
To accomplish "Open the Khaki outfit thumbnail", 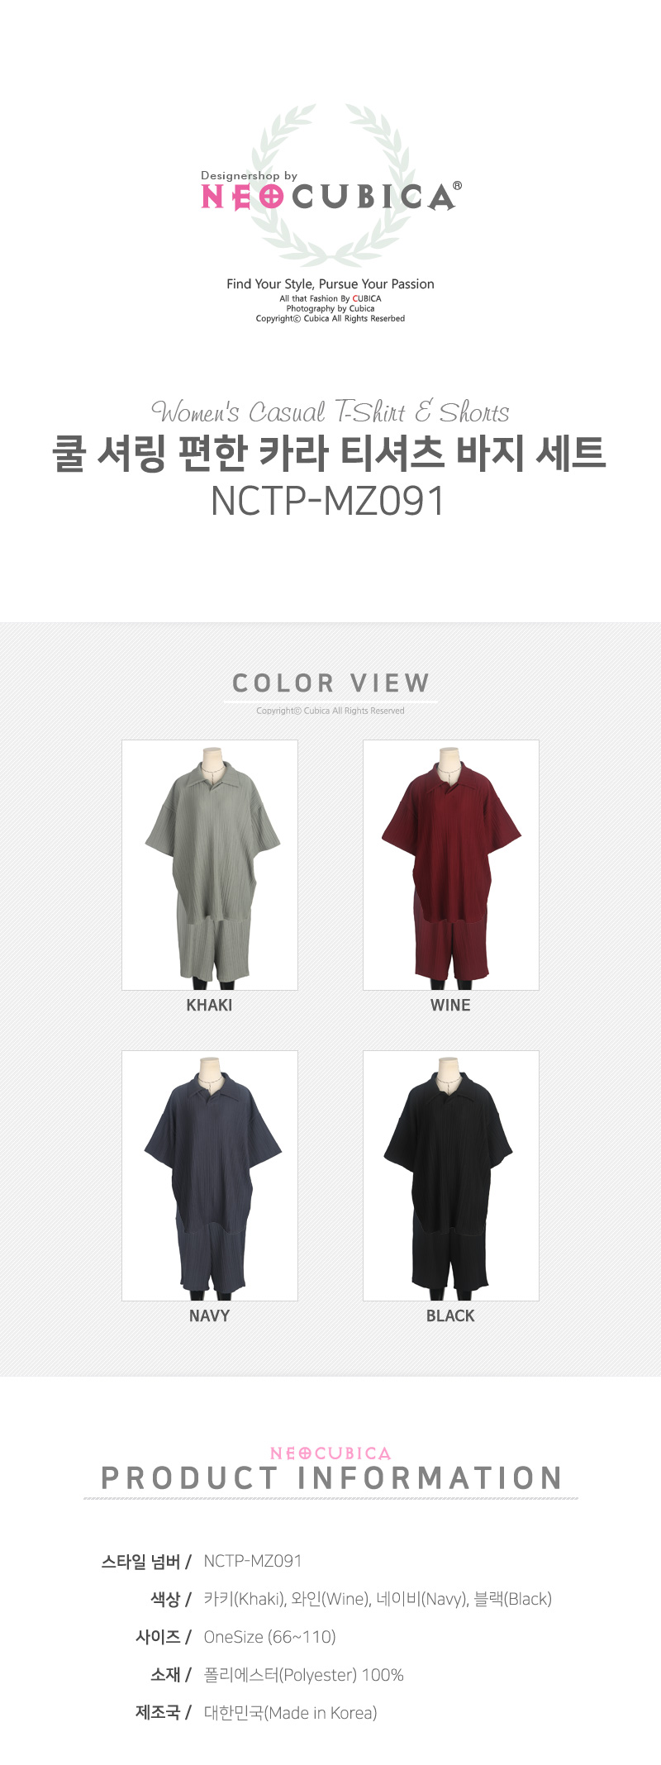I will click(210, 865).
